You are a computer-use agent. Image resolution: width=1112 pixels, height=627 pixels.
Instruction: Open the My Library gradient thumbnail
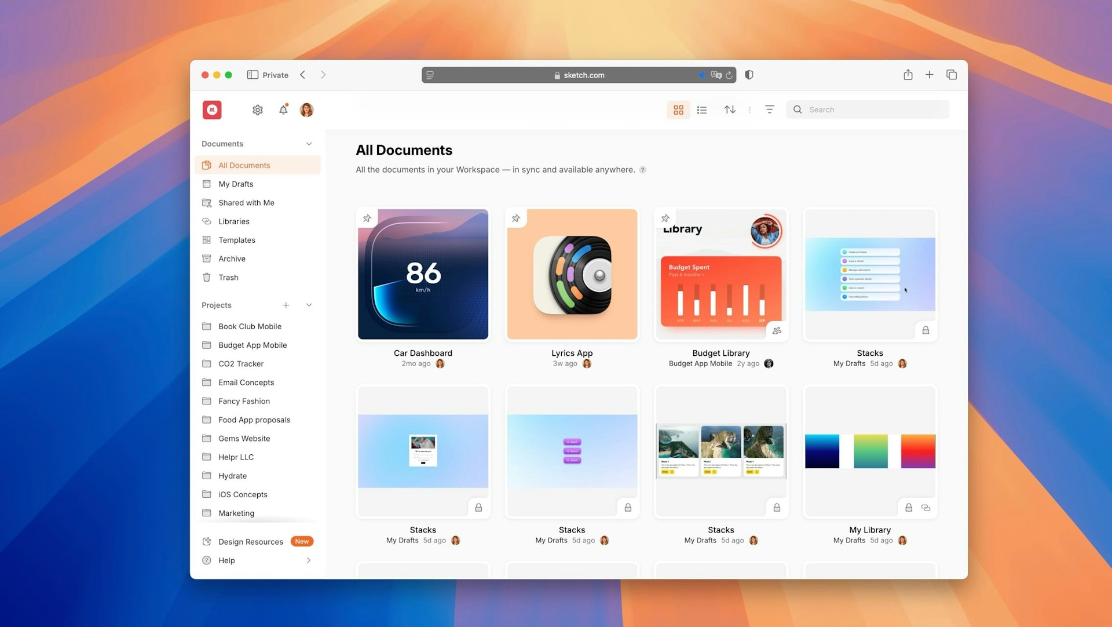point(870,451)
